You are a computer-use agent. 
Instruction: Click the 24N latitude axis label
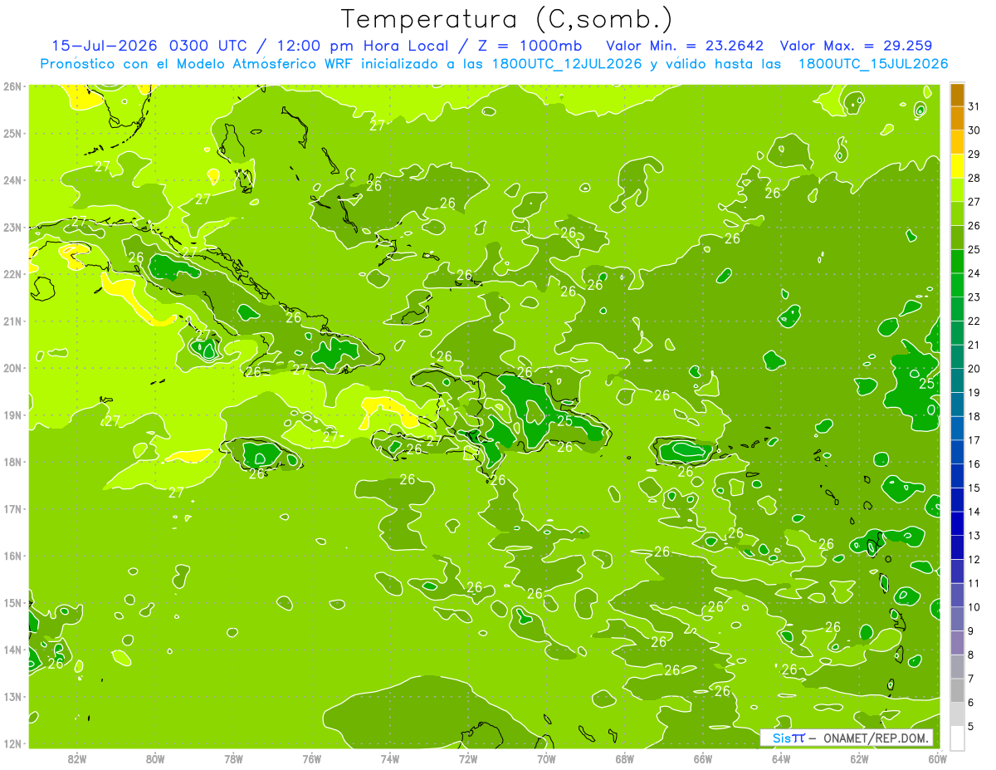pyautogui.click(x=12, y=180)
